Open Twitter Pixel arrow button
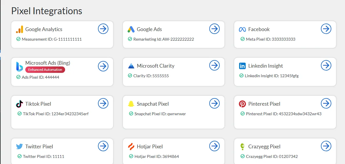This screenshot has height=164, width=345. pyautogui.click(x=103, y=146)
